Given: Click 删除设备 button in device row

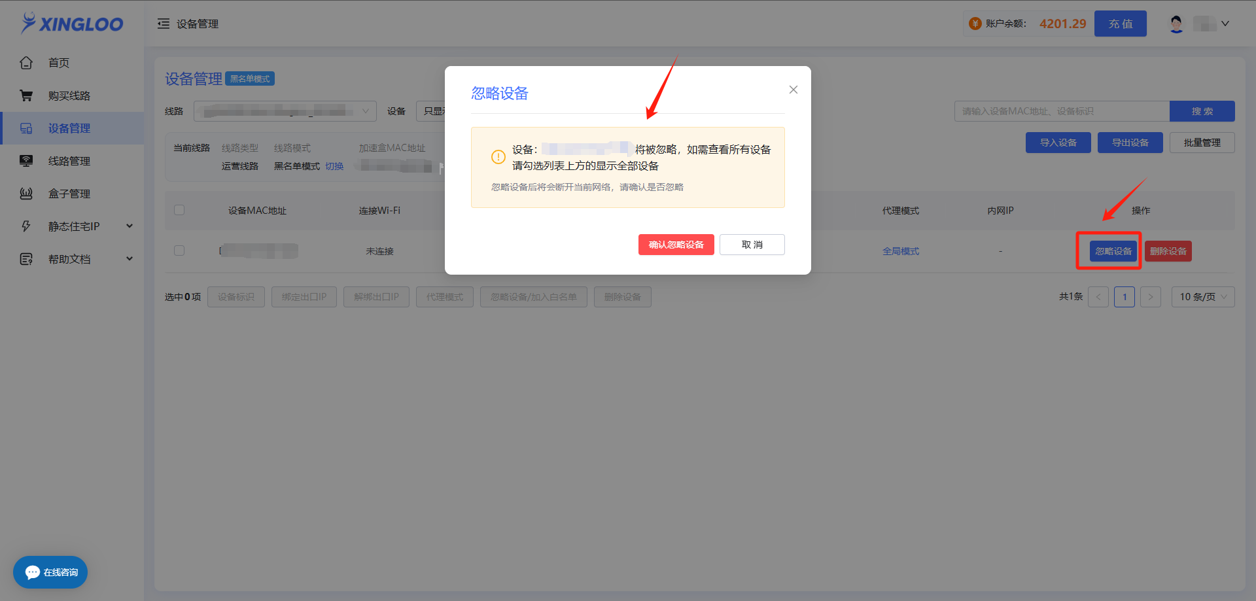Looking at the screenshot, I should click(1168, 251).
